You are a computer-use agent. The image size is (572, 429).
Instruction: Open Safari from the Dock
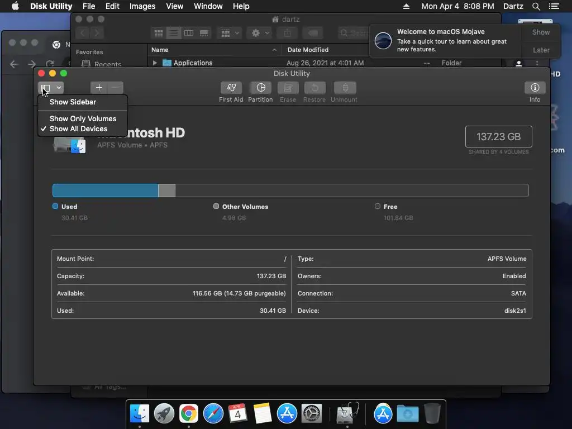[213, 413]
